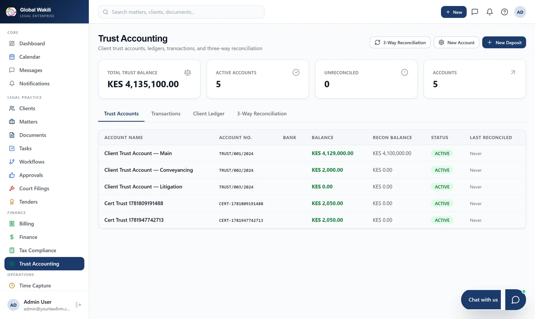The height and width of the screenshot is (319, 535).
Task: Click the 3-Way Reconciliation header button
Action: [x=400, y=42]
